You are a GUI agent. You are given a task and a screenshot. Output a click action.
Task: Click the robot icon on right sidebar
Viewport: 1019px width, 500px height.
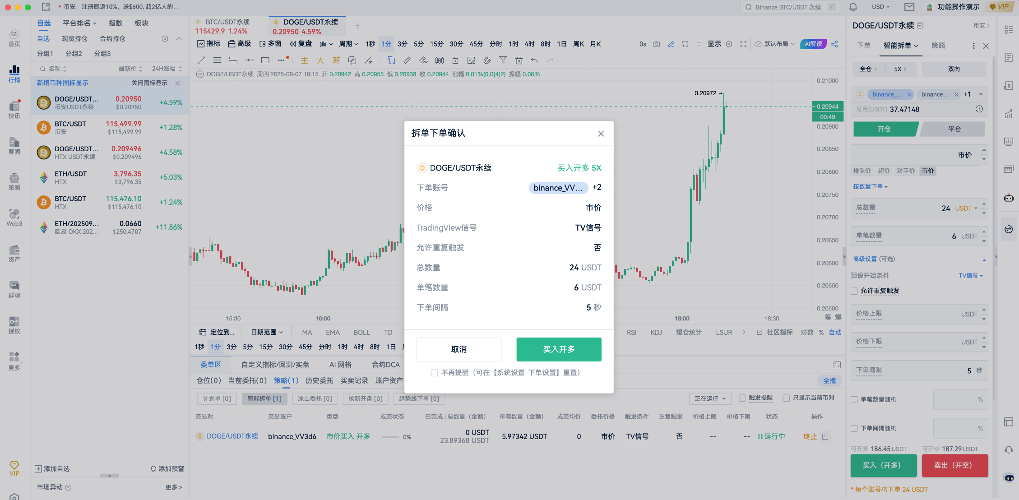click(x=1009, y=198)
